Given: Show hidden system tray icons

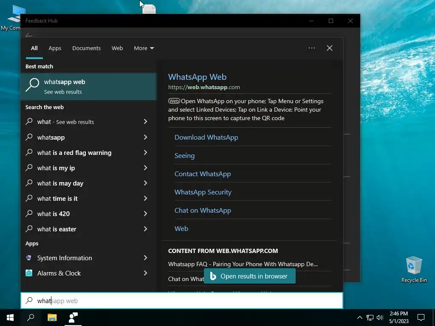Looking at the screenshot, I should 359,318.
